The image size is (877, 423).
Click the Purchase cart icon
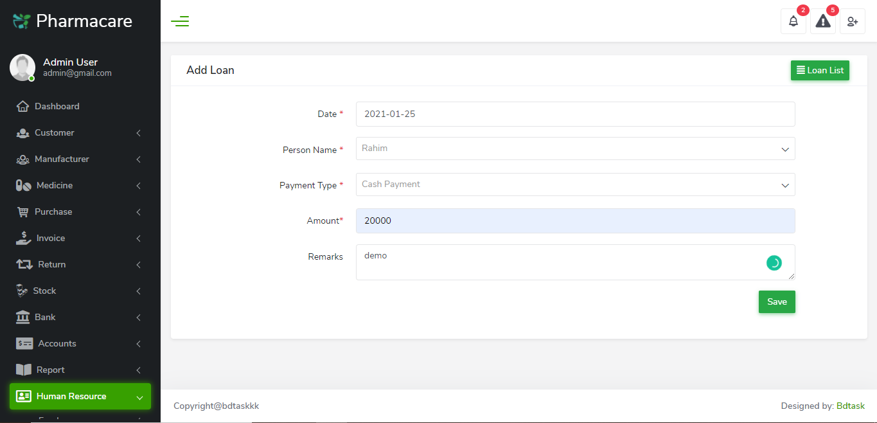pyautogui.click(x=22, y=212)
